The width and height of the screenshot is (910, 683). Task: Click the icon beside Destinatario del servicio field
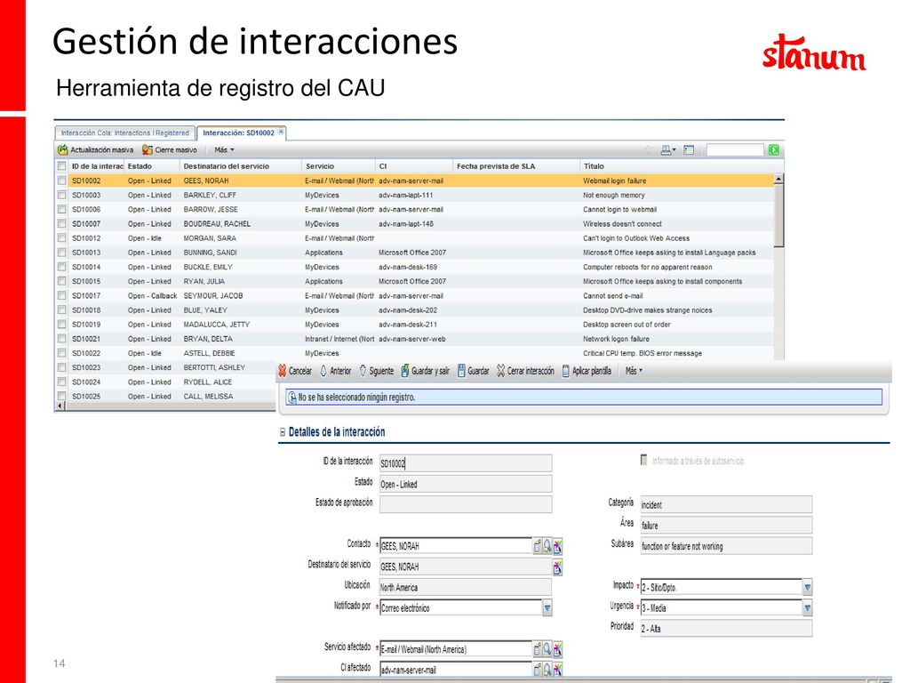click(x=558, y=566)
